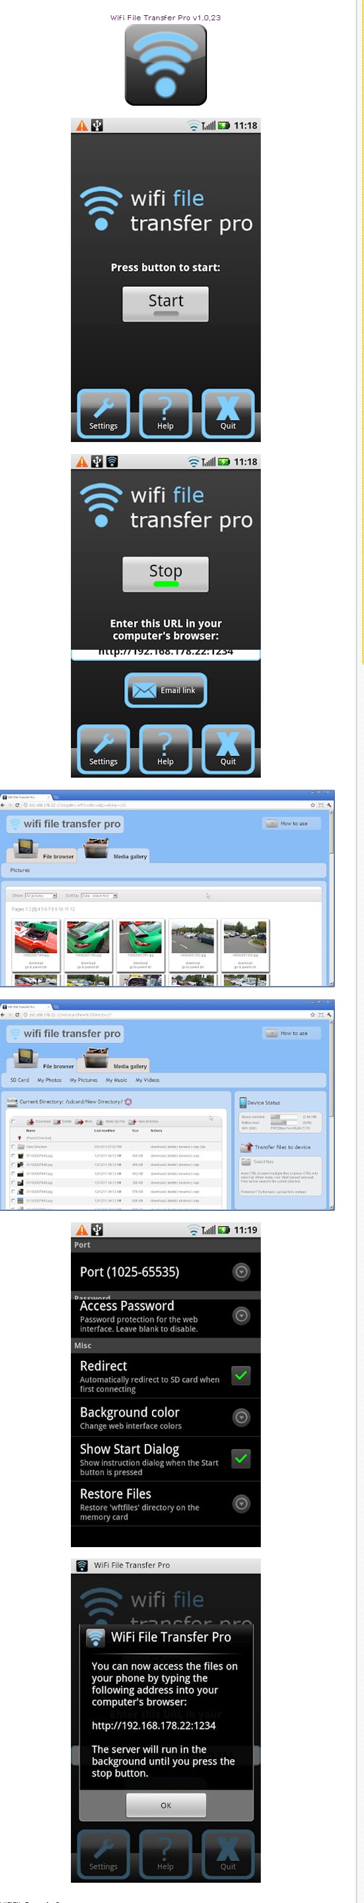Click the icon next to Current Directory path

pyautogui.click(x=129, y=1101)
